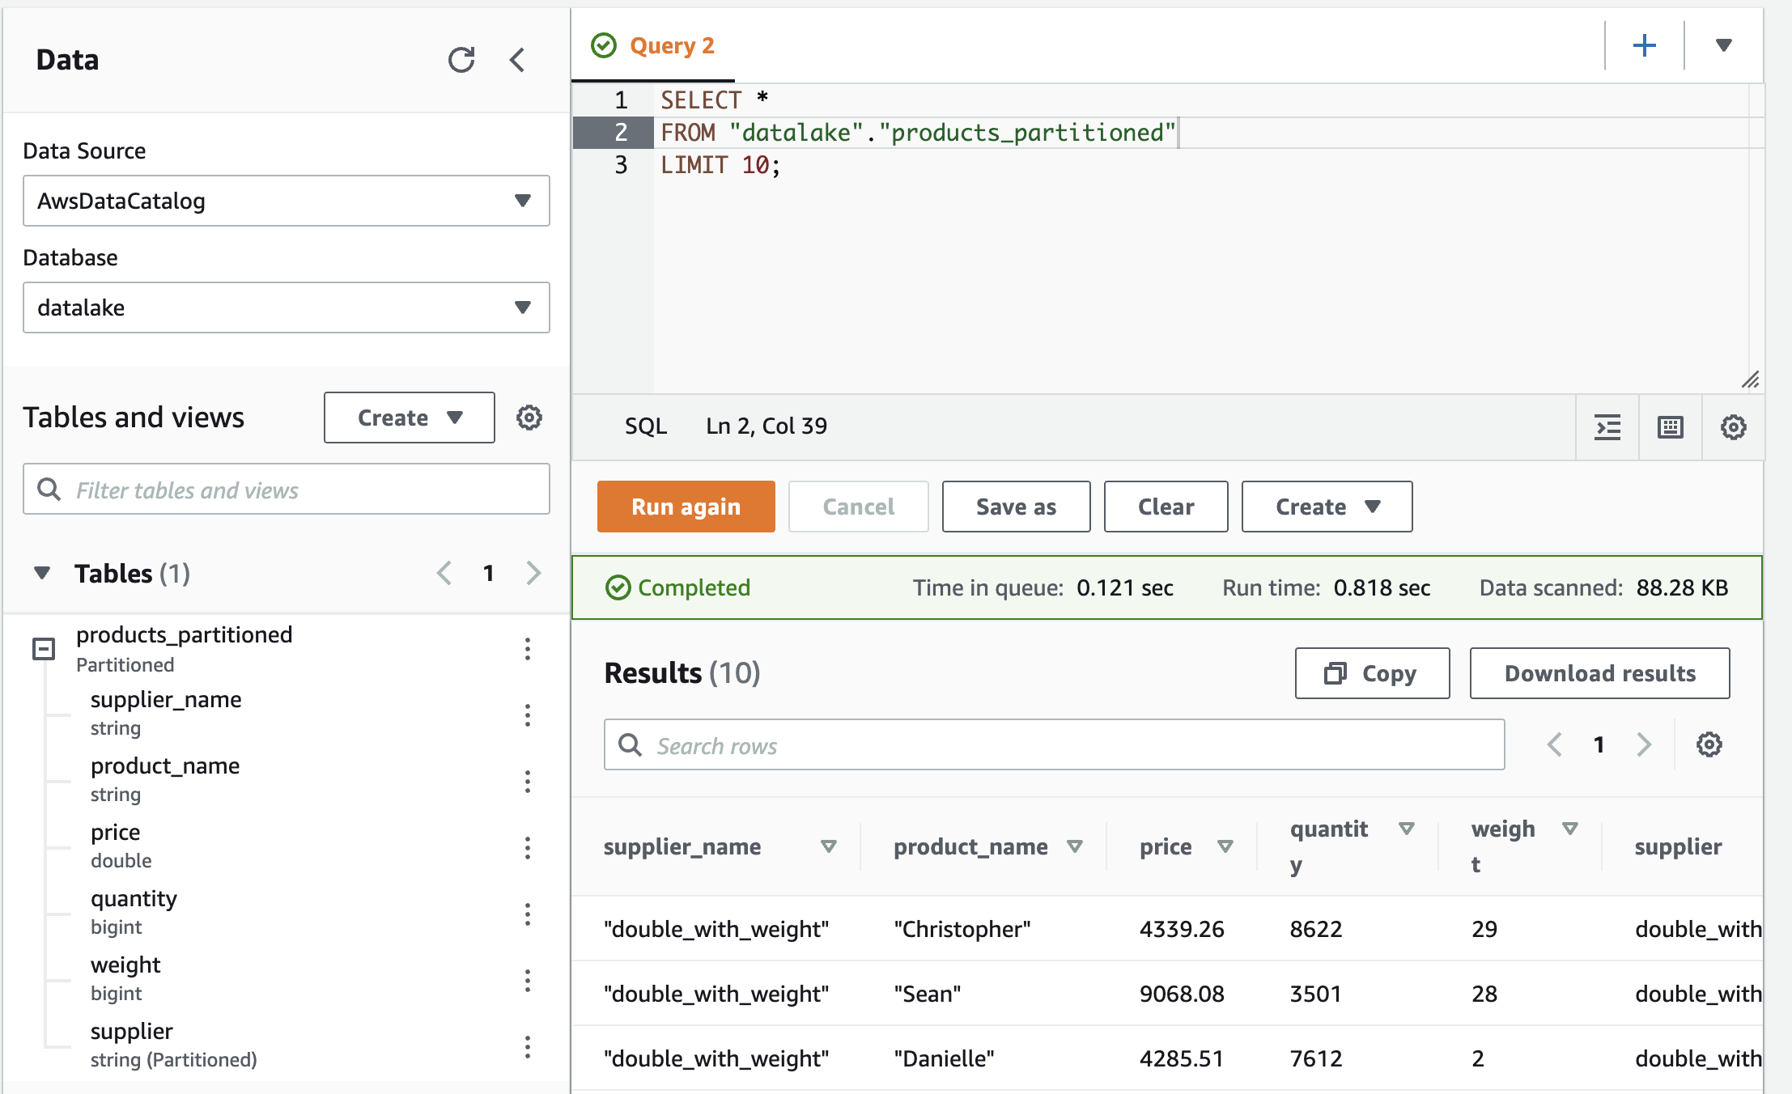The image size is (1792, 1094).
Task: Sort results by price column
Action: 1225,846
